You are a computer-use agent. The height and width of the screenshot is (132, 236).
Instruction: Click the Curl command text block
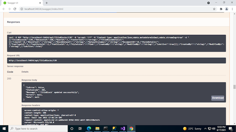tap(116, 43)
